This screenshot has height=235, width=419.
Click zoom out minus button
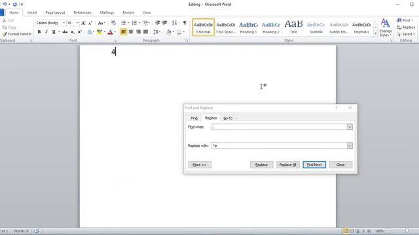[x=388, y=230]
